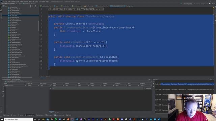This screenshot has height=121, width=216.
Task: Open the Terminal tool window tab
Action: point(14,115)
